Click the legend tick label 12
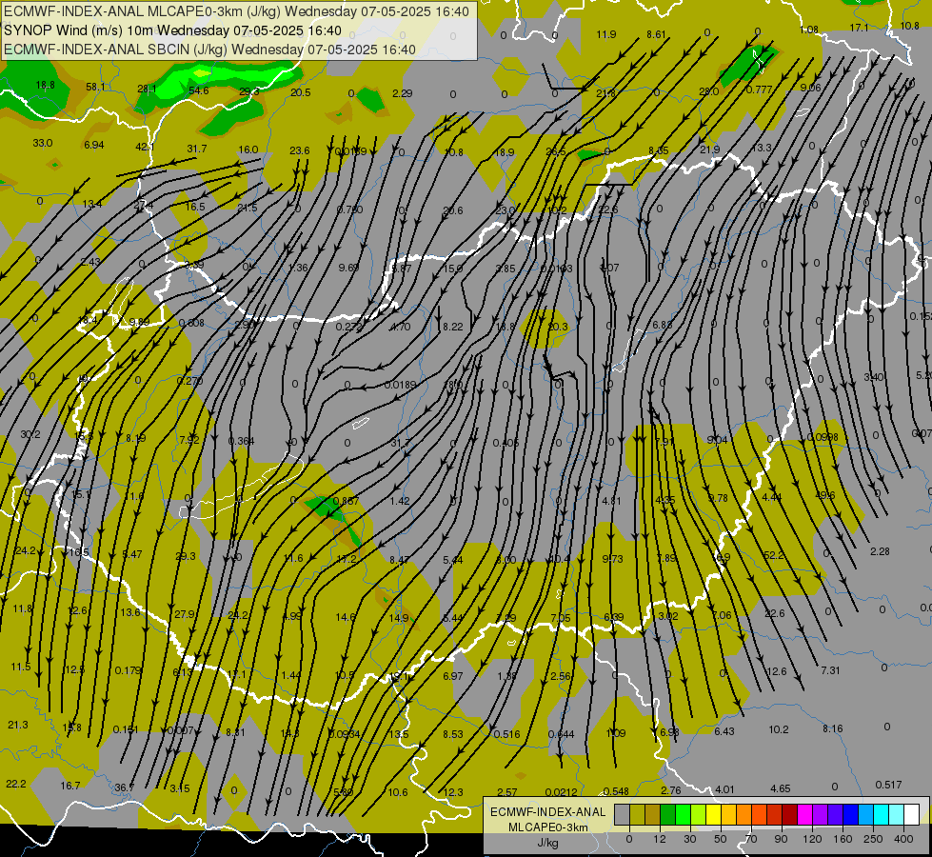932x857 pixels. tap(659, 839)
